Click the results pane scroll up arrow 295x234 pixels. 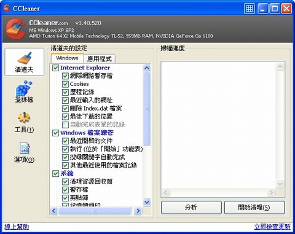click(280, 66)
